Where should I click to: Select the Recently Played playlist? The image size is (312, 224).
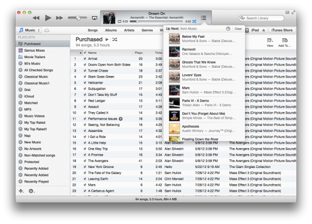43,182
